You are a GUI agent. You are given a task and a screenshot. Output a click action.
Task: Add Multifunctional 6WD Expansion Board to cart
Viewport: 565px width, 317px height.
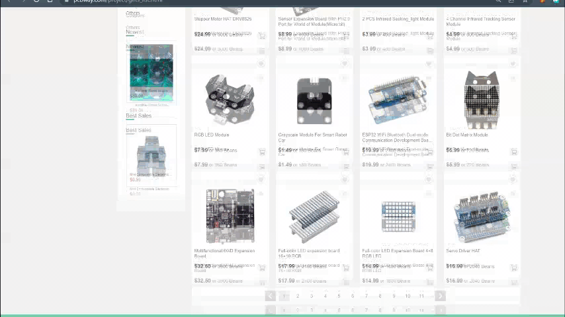coord(262,267)
